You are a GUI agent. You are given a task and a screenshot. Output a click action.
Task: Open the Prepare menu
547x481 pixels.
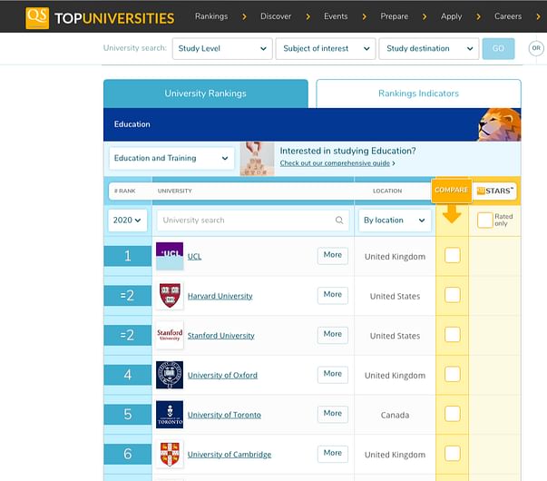click(x=395, y=16)
